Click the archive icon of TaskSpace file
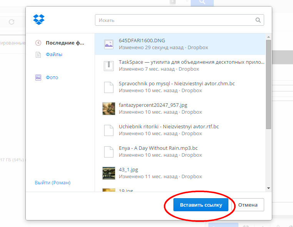This screenshot has width=293, height=227. 109,66
